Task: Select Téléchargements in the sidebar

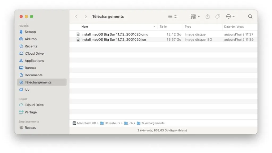Action: coord(42,82)
